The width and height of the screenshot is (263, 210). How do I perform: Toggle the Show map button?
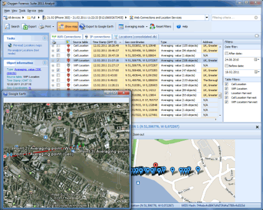pyautogui.click(x=68, y=26)
